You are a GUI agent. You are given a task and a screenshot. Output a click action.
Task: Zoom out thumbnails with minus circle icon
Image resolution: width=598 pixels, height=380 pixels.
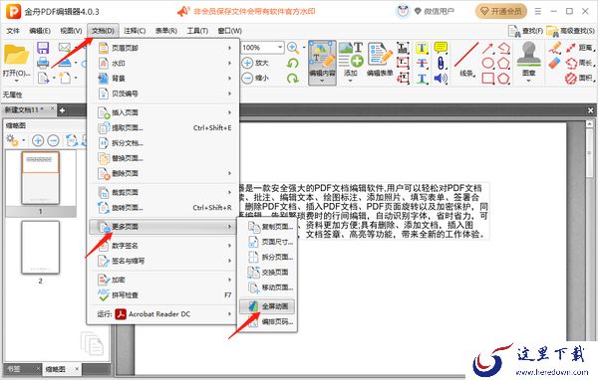point(53,140)
